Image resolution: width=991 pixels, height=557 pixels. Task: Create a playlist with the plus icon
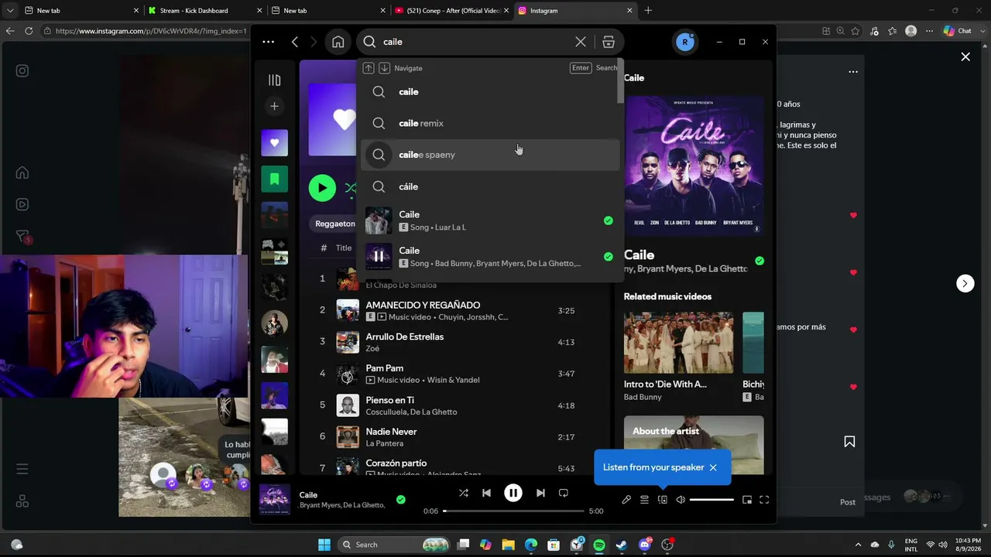(x=274, y=106)
